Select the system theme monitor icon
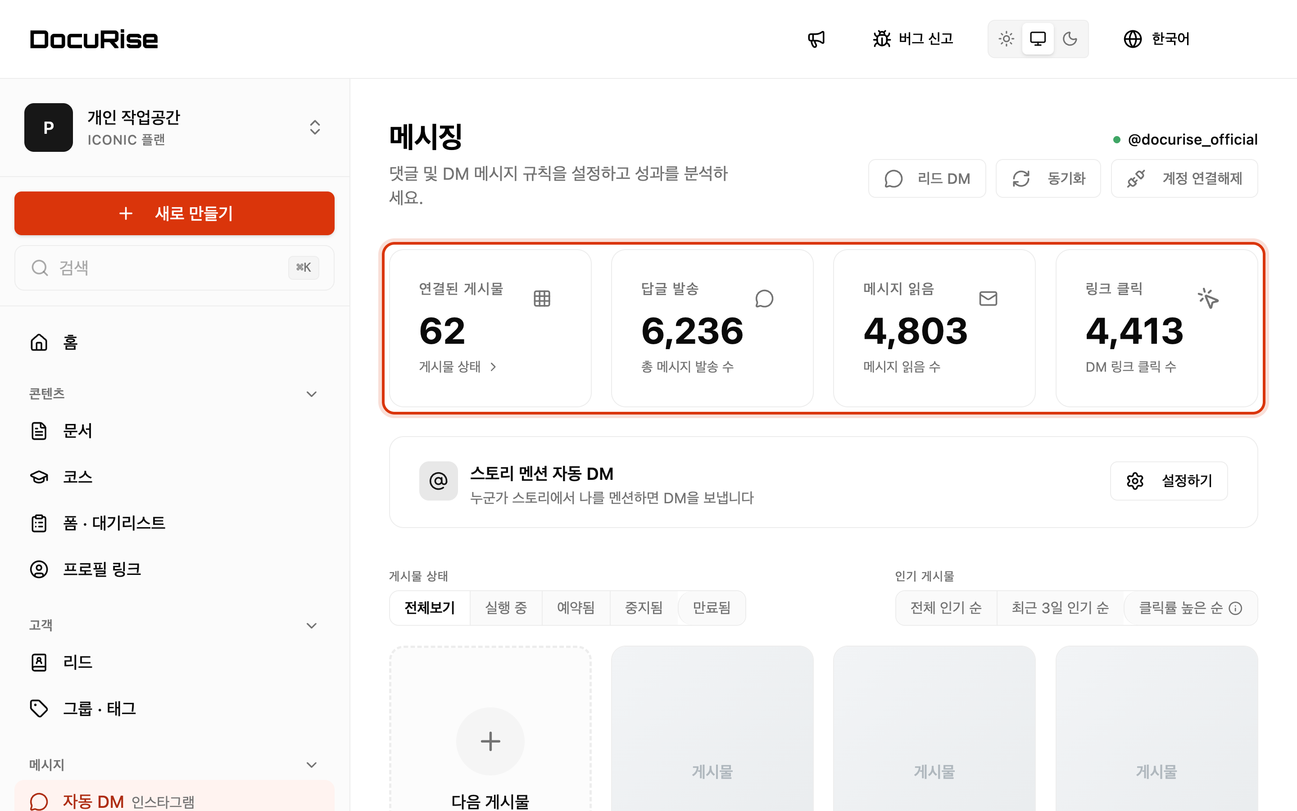 point(1038,39)
